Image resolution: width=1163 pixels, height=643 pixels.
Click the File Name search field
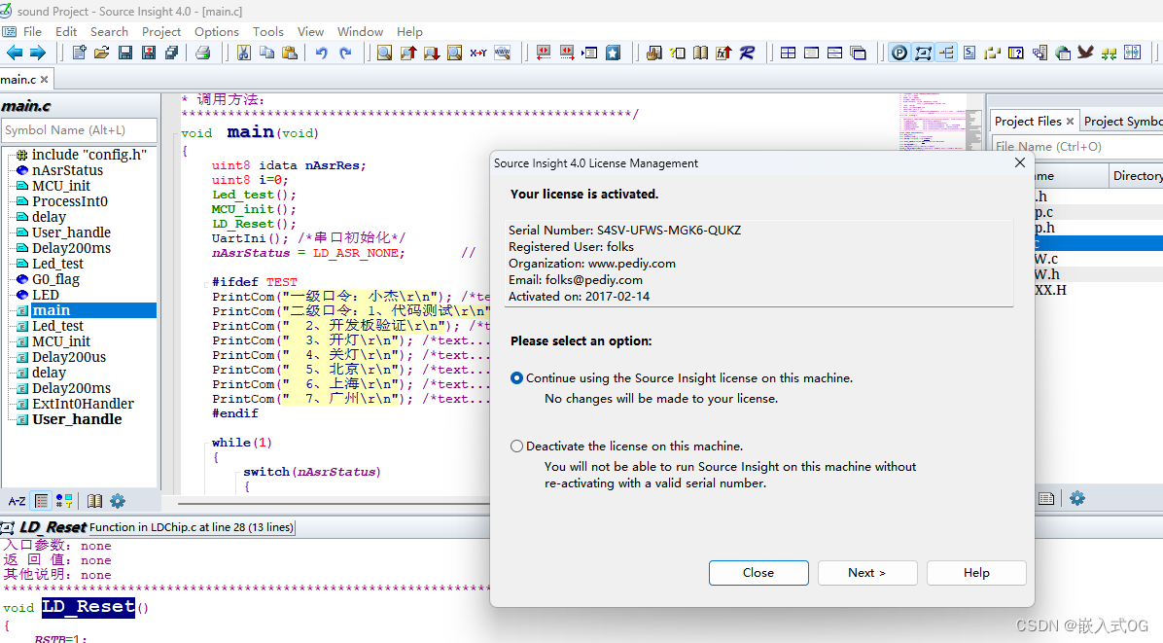[x=1077, y=146]
